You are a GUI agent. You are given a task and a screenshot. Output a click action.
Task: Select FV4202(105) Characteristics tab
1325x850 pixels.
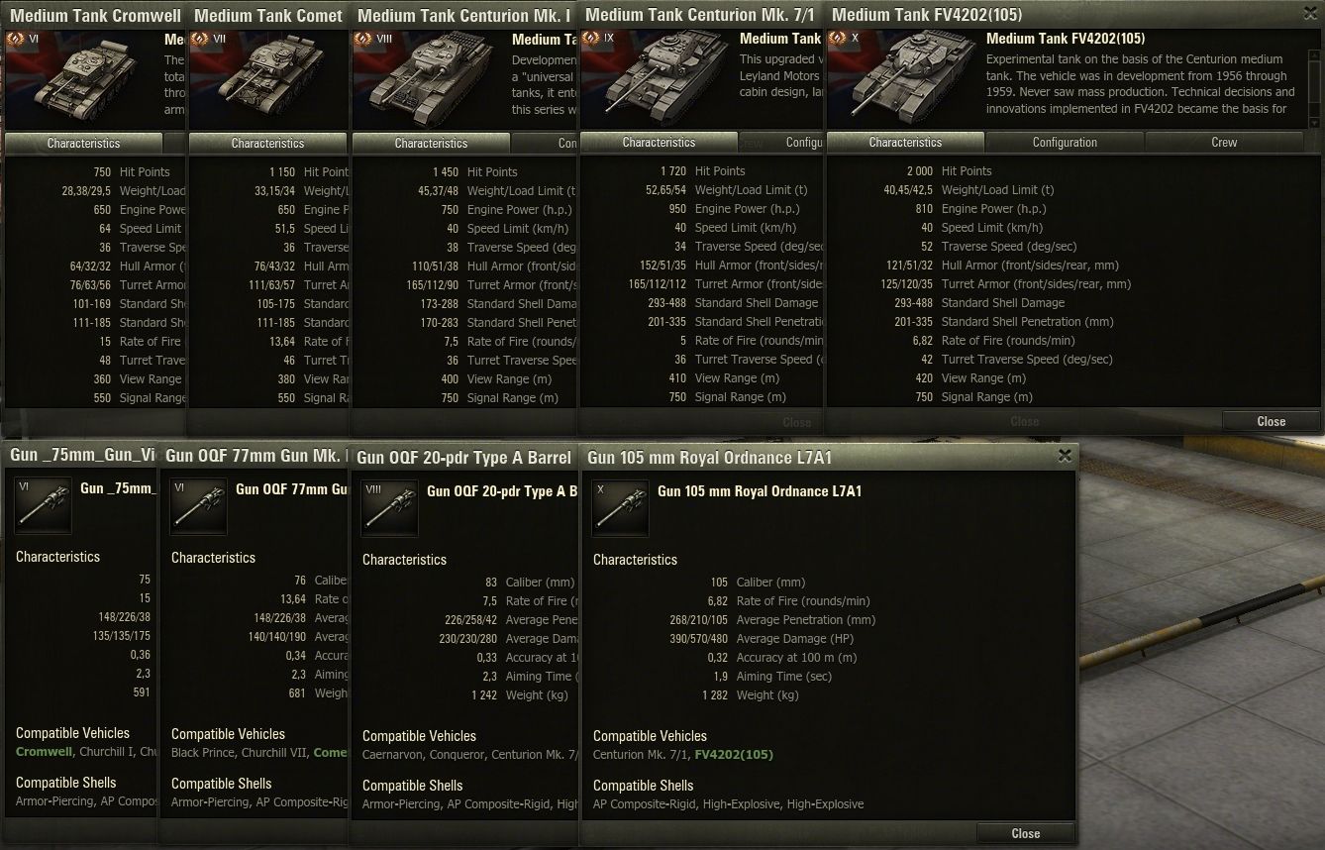click(905, 143)
